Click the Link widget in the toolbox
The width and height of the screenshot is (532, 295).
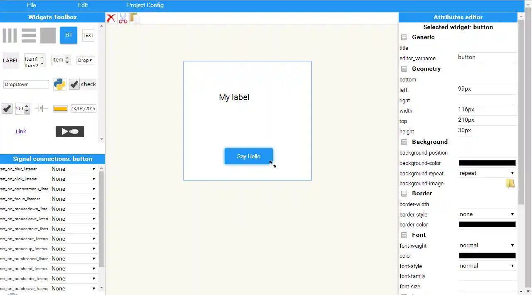pos(21,131)
